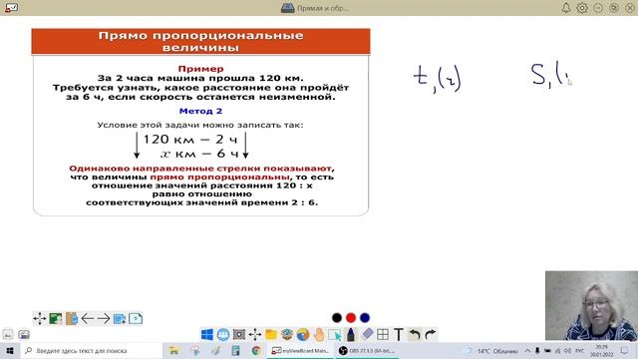Open the Windows notification center icon
The width and height of the screenshot is (638, 359).
click(624, 350)
